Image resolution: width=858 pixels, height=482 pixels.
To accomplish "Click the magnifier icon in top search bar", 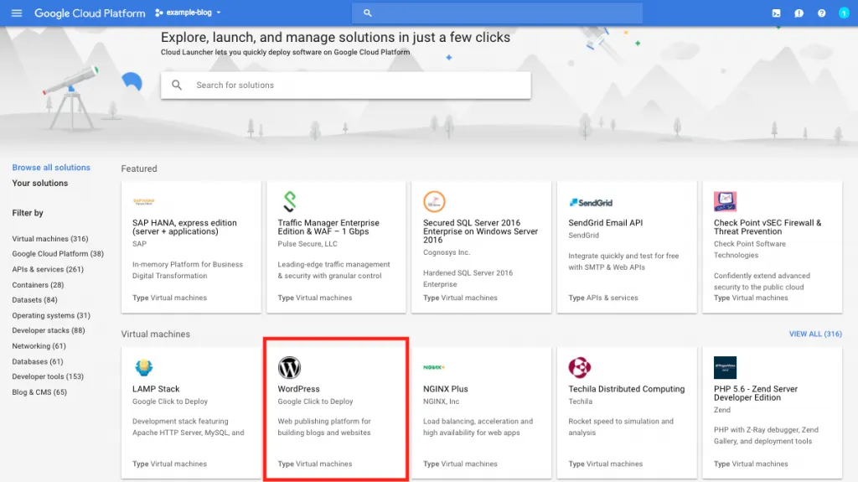I will point(367,13).
